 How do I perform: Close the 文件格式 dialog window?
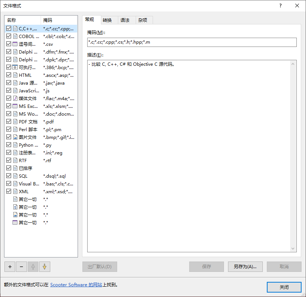[297, 6]
